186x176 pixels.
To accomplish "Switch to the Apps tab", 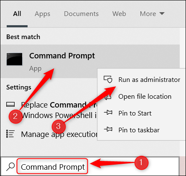I will tap(42, 14).
